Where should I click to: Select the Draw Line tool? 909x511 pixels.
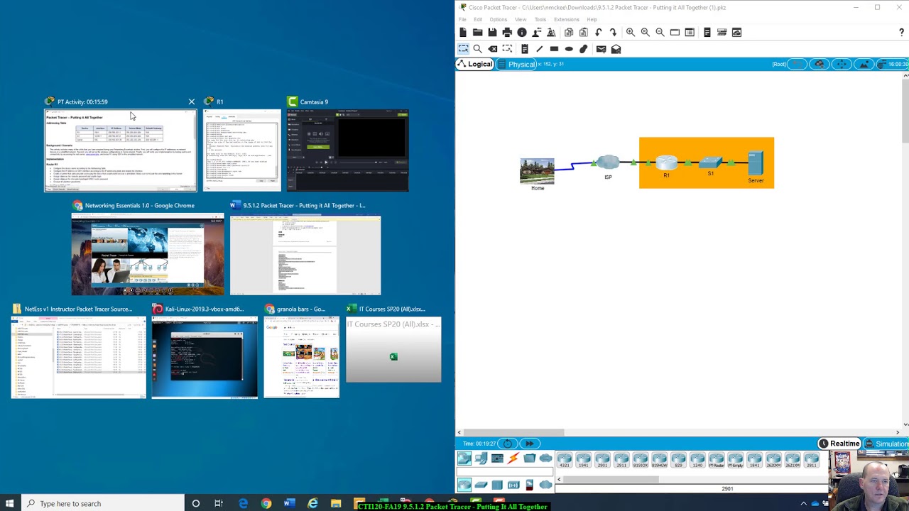pos(539,49)
